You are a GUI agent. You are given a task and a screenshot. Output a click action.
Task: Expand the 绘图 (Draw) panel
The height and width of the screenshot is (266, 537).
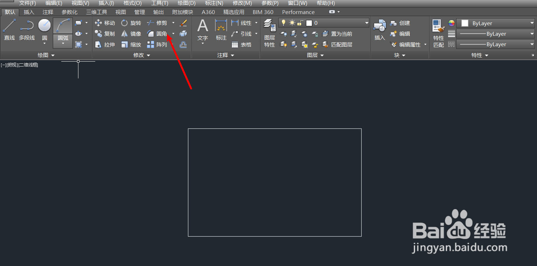coord(46,55)
